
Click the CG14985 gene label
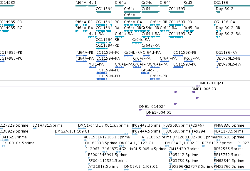tap(7, 3)
